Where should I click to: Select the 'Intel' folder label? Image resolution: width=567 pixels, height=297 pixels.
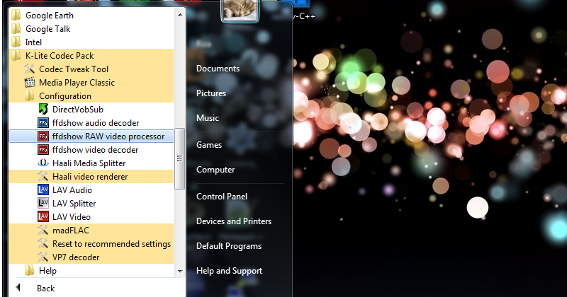(x=33, y=42)
